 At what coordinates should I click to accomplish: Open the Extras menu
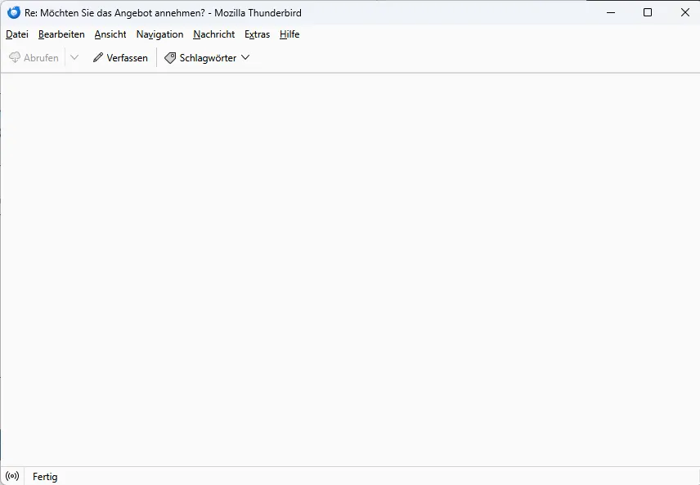point(257,34)
